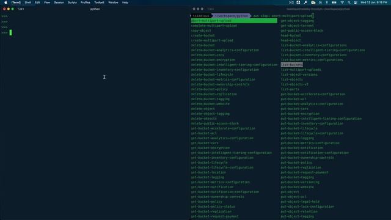The height and width of the screenshot is (220, 391).
Task: Open the Edit menu
Action: 37,2
